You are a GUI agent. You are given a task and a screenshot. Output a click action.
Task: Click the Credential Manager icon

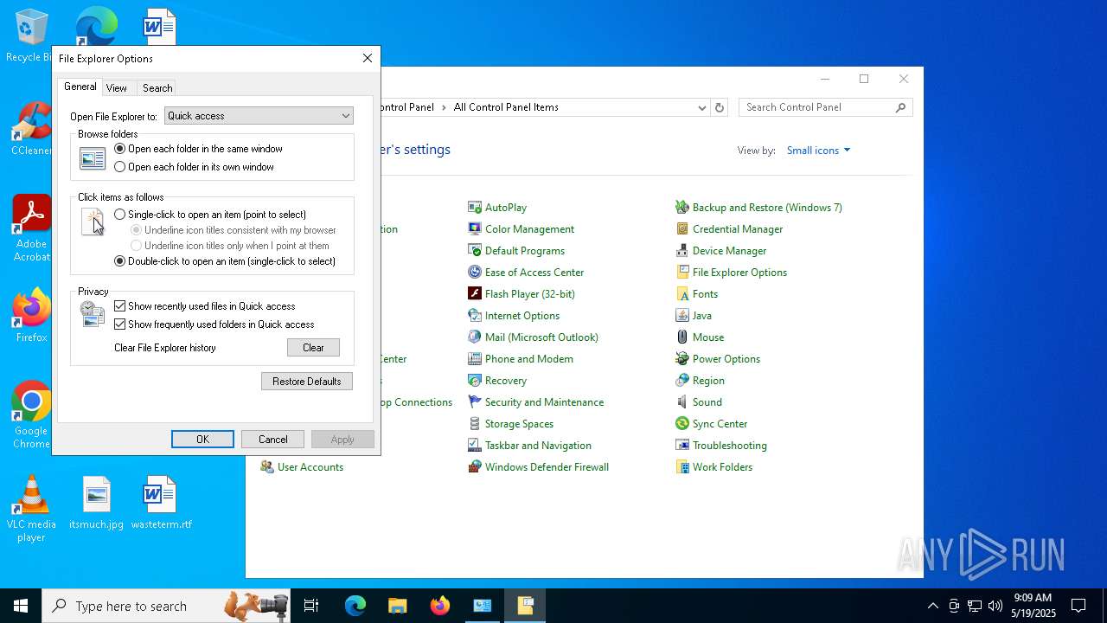(x=682, y=229)
